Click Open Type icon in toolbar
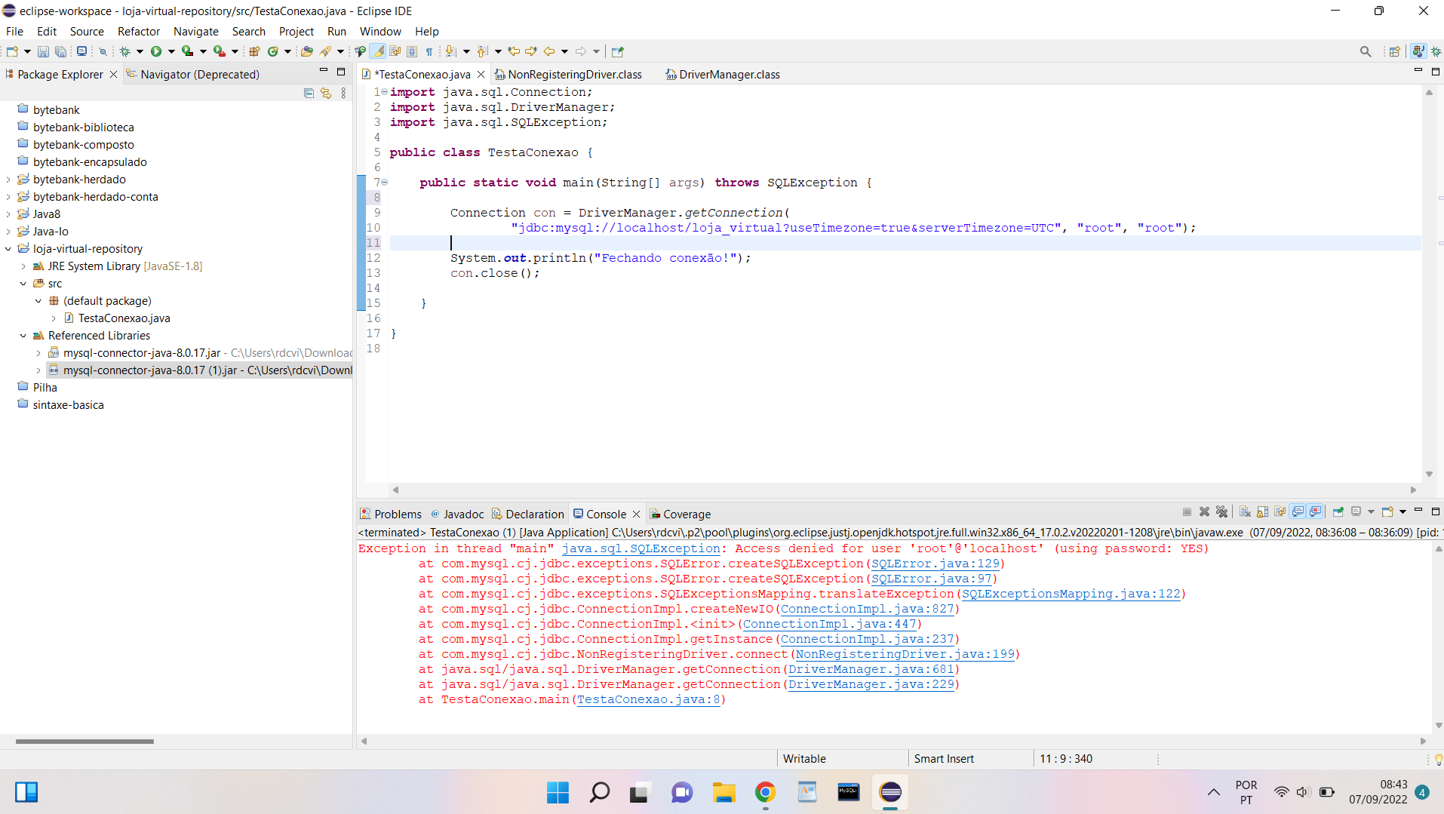The width and height of the screenshot is (1444, 814). coord(306,51)
